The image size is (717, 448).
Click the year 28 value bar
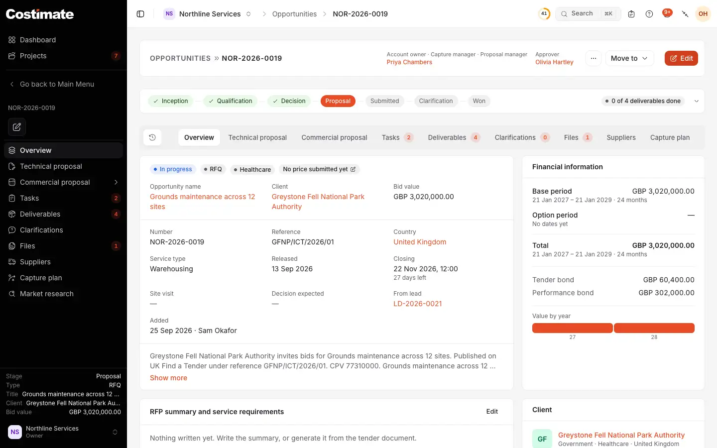(x=654, y=328)
